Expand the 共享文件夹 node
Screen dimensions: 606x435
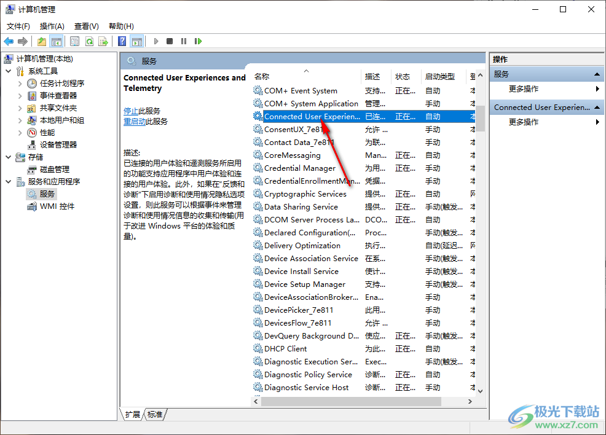click(x=20, y=108)
